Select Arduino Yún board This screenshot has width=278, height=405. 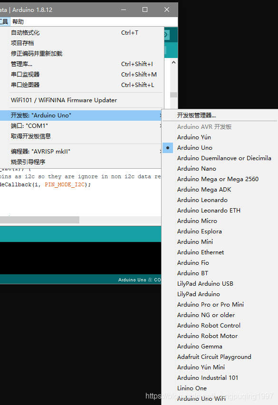click(x=220, y=137)
